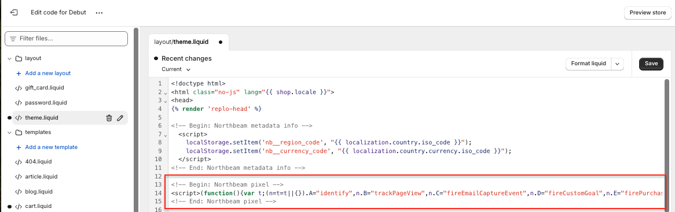Click the nb__currency_code setItem line

(x=348, y=151)
